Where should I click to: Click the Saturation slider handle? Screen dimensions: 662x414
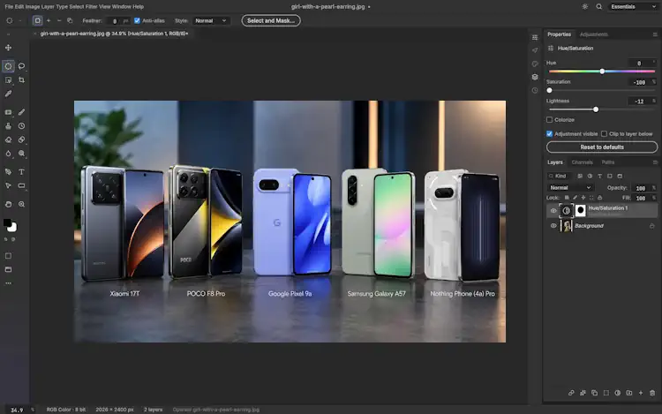(549, 90)
